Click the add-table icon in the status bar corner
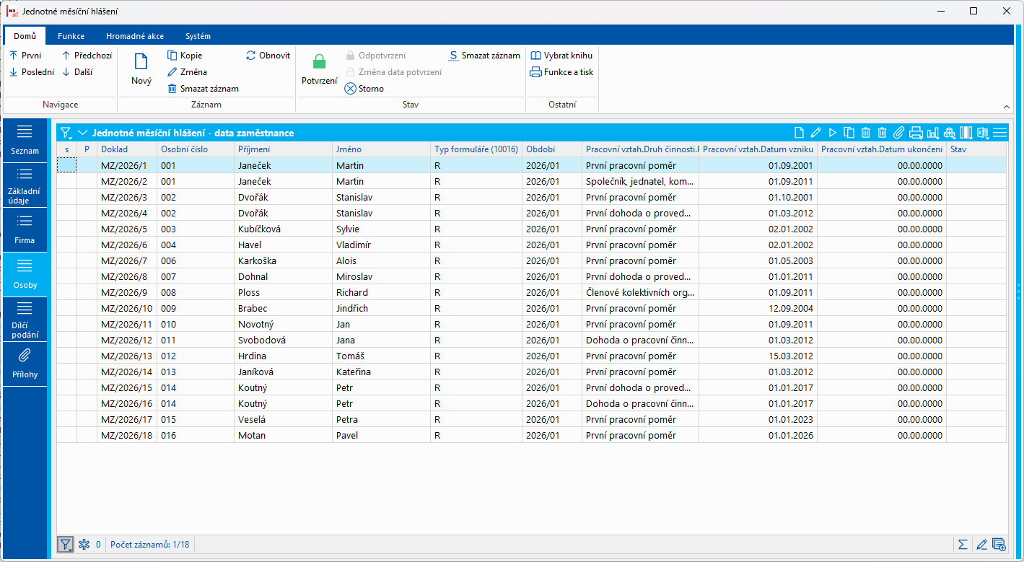 coord(999,544)
